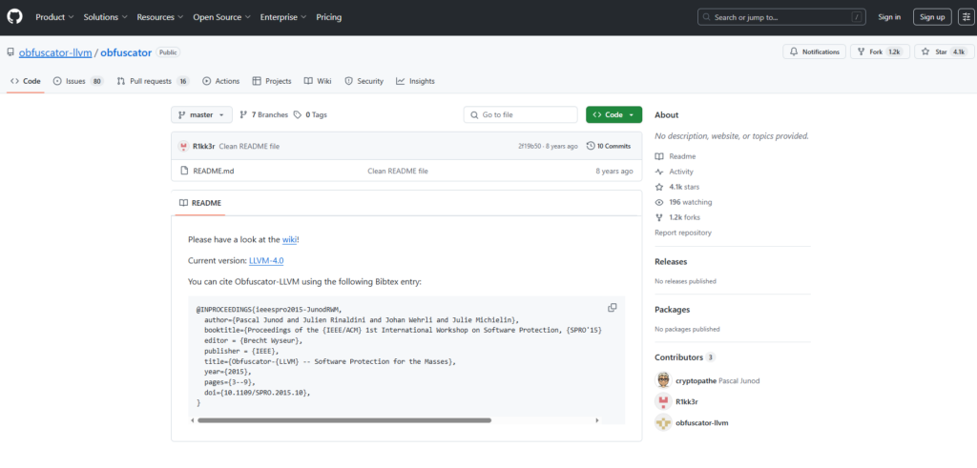Switch to the Issues tab
Image resolution: width=977 pixels, height=468 pixels.
(76, 81)
